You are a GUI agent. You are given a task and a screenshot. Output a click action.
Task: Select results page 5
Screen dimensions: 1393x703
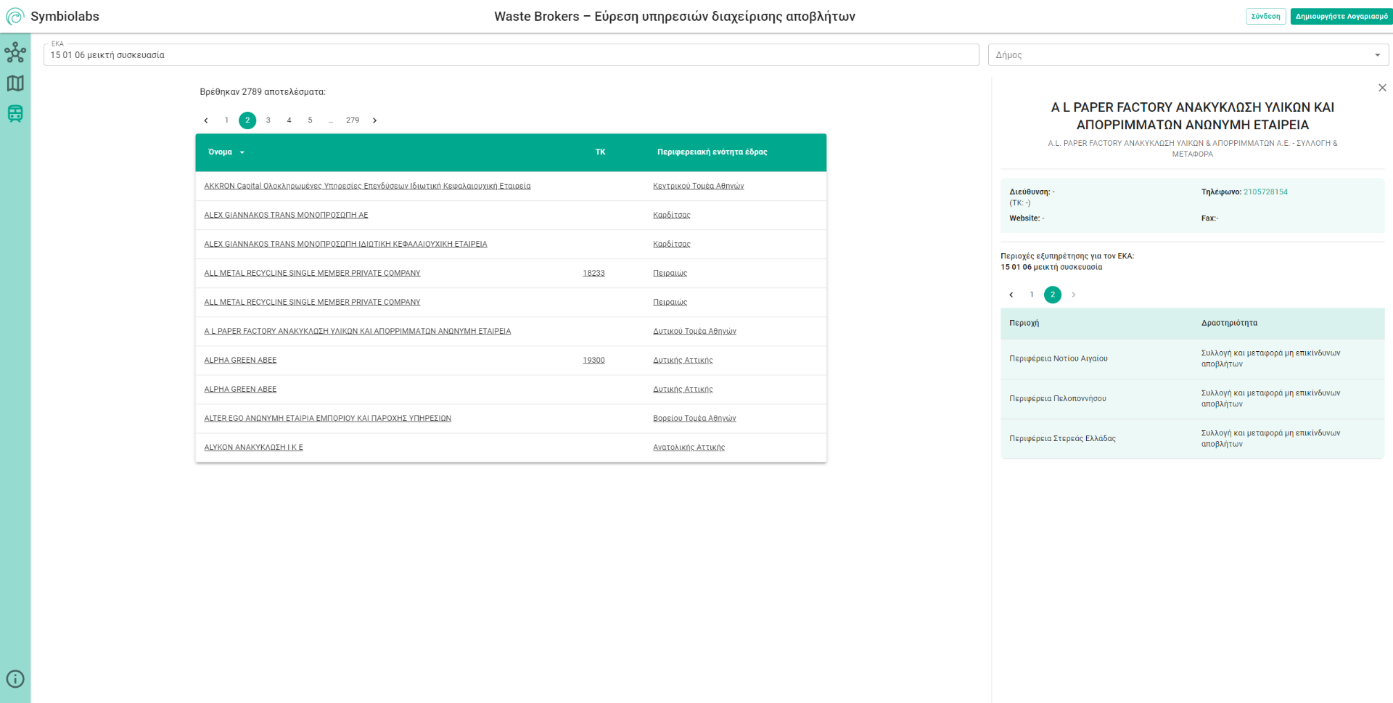coord(310,120)
